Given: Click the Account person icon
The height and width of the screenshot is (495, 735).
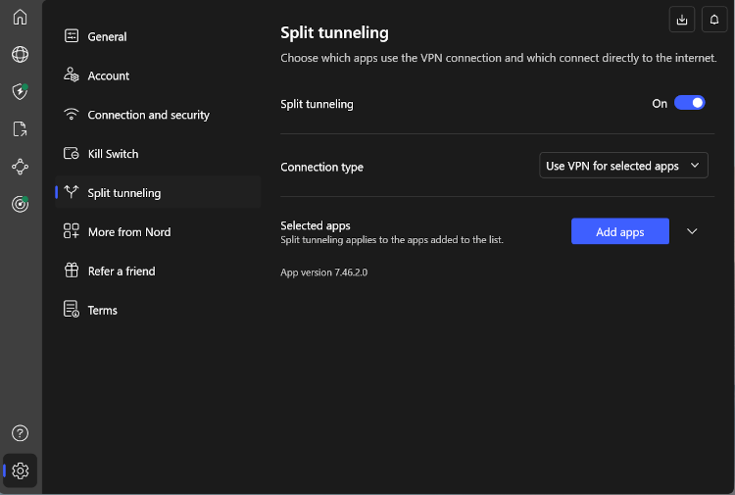Looking at the screenshot, I should pos(72,74).
